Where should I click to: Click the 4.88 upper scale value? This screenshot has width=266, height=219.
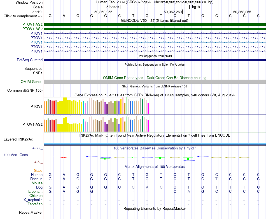click(x=36, y=148)
